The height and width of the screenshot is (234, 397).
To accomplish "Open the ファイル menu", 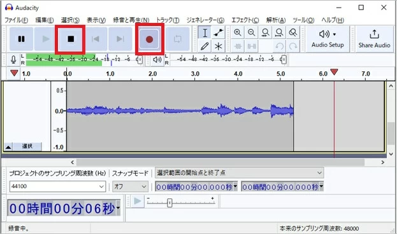I will pos(17,20).
